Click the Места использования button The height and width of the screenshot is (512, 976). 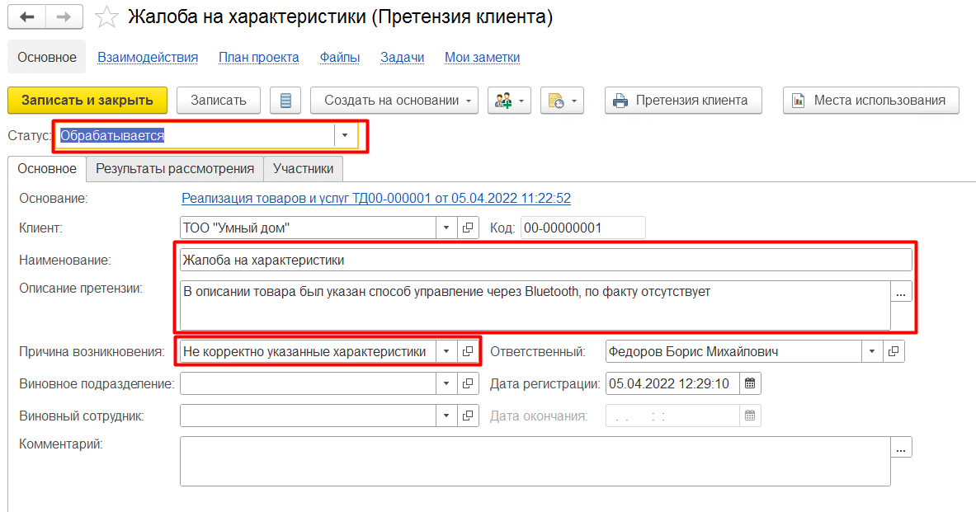click(870, 101)
